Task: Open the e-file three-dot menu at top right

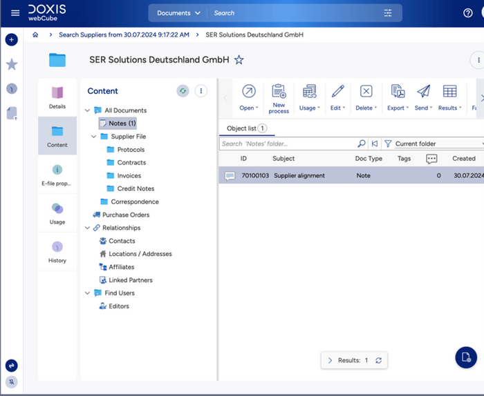Action: click(x=478, y=60)
